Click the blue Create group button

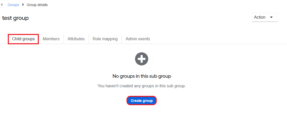(x=142, y=101)
